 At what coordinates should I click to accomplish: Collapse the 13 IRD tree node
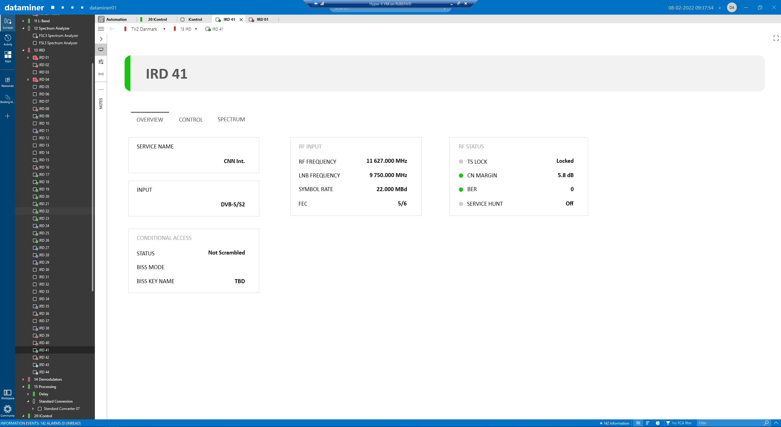tap(23, 50)
